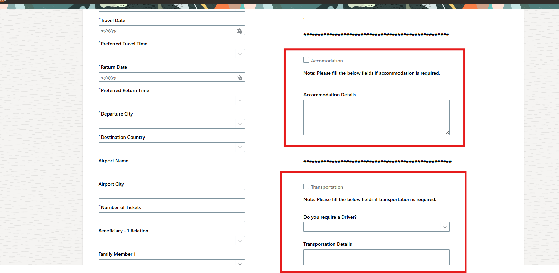Click the 'Beneficiary - 1 Relation' label

(x=123, y=231)
